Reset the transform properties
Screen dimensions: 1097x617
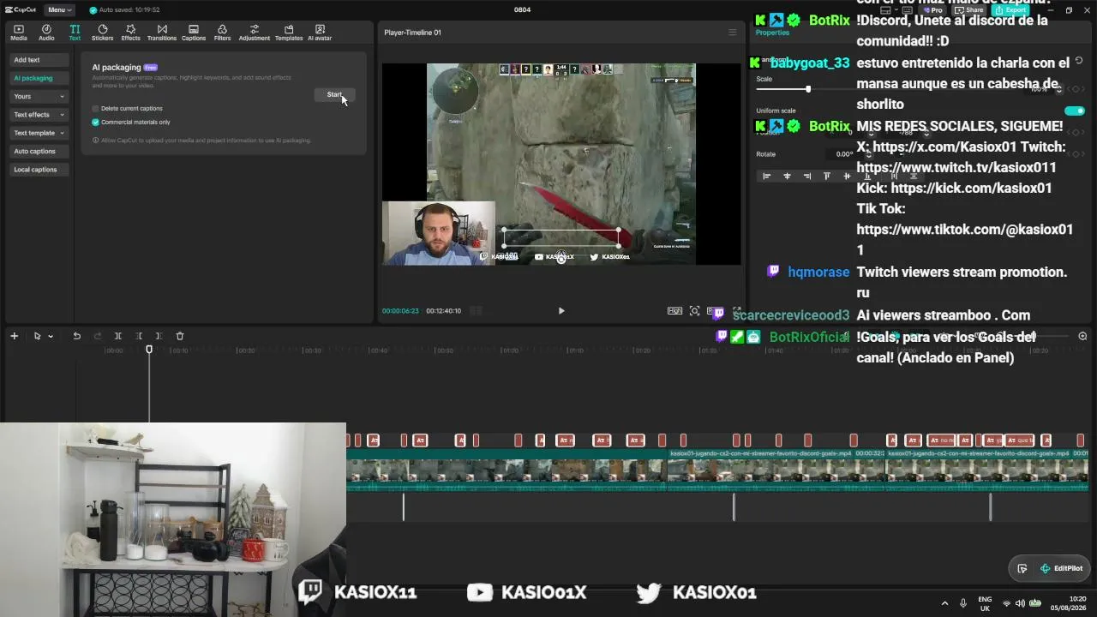click(x=1078, y=60)
